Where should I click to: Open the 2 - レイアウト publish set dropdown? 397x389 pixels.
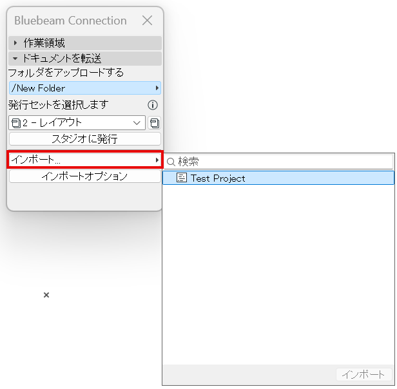pyautogui.click(x=77, y=123)
